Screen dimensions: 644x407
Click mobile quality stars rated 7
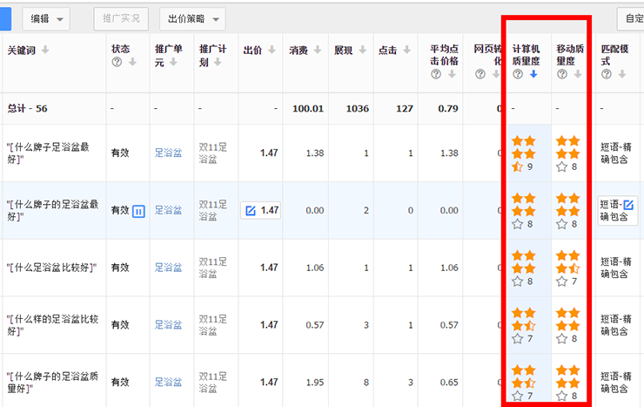click(x=568, y=268)
